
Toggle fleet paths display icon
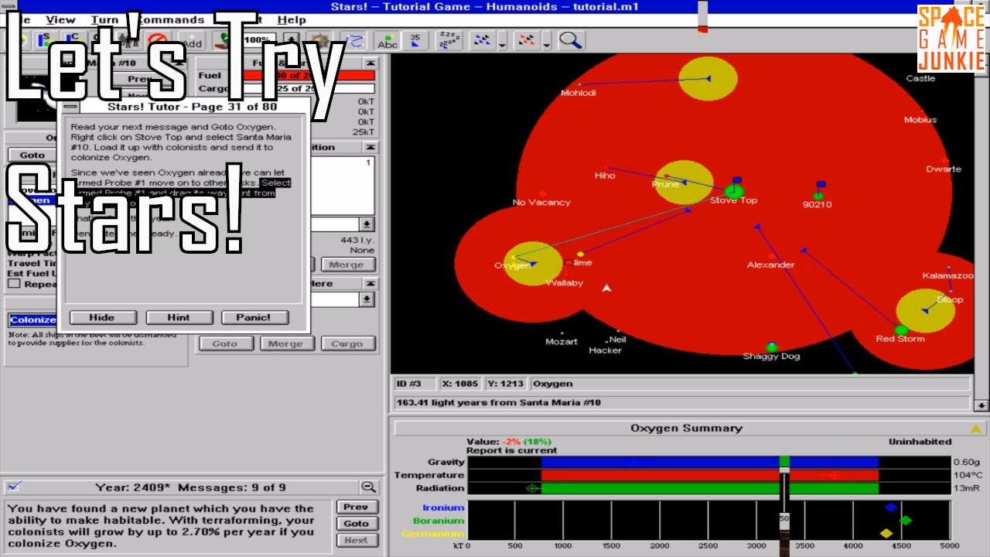point(354,40)
